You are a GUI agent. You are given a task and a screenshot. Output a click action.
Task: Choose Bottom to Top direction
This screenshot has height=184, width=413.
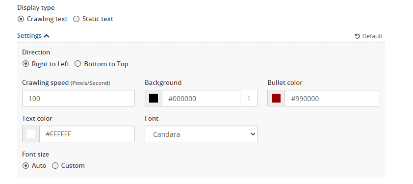[77, 64]
